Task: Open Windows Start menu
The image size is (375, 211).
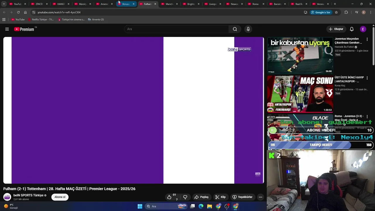Action: click(x=140, y=206)
